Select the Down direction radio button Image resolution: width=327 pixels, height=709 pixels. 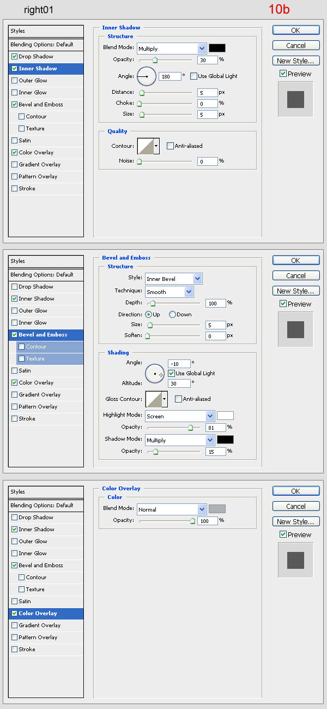click(173, 315)
